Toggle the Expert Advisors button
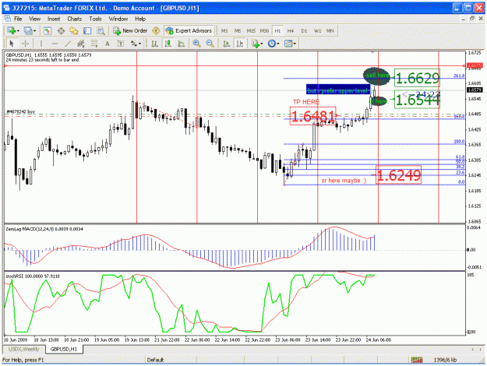Screen dimensions: 487x366 click(189, 30)
